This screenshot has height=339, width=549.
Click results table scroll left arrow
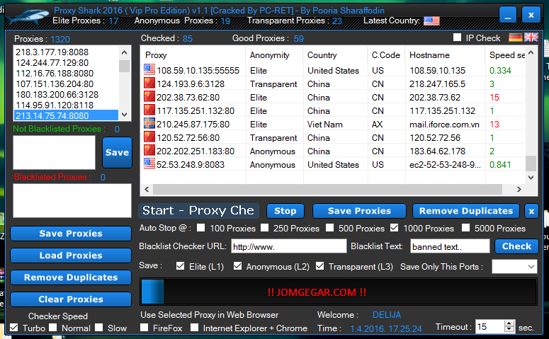[x=147, y=189]
